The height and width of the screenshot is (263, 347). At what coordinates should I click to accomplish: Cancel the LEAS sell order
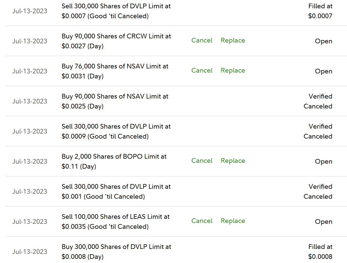coord(202,221)
